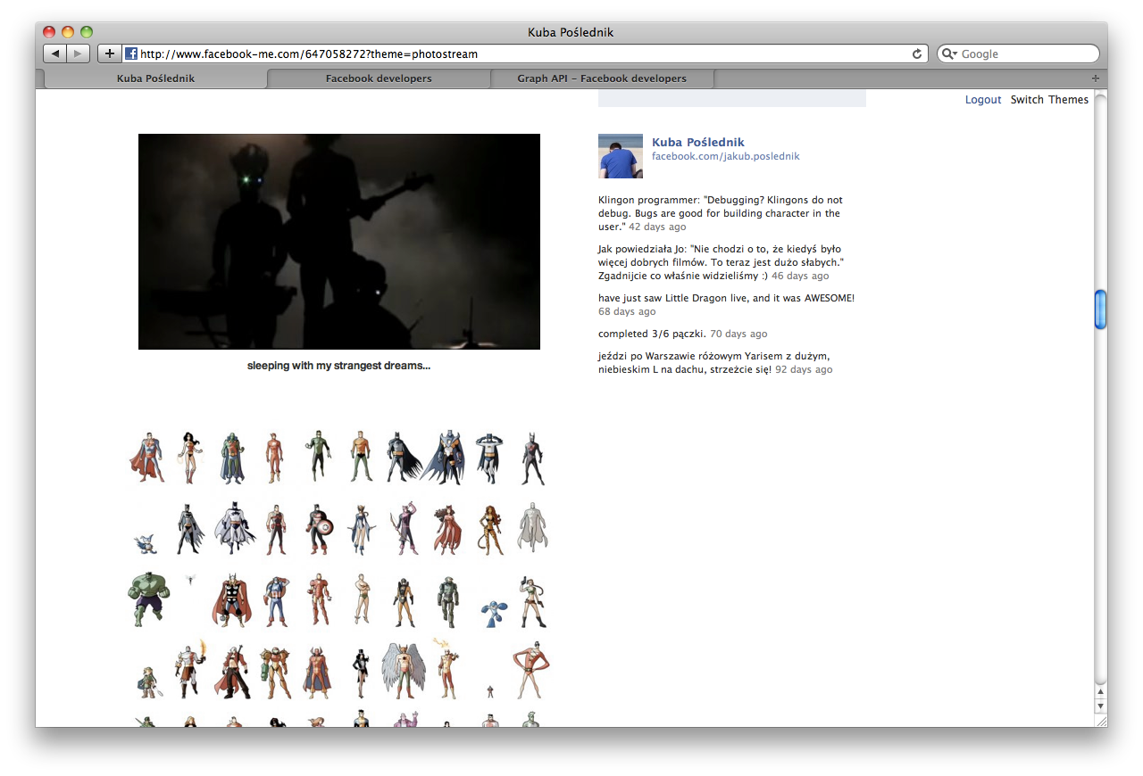Click the scrollbar up arrow
Image resolution: width=1143 pixels, height=776 pixels.
click(1101, 691)
